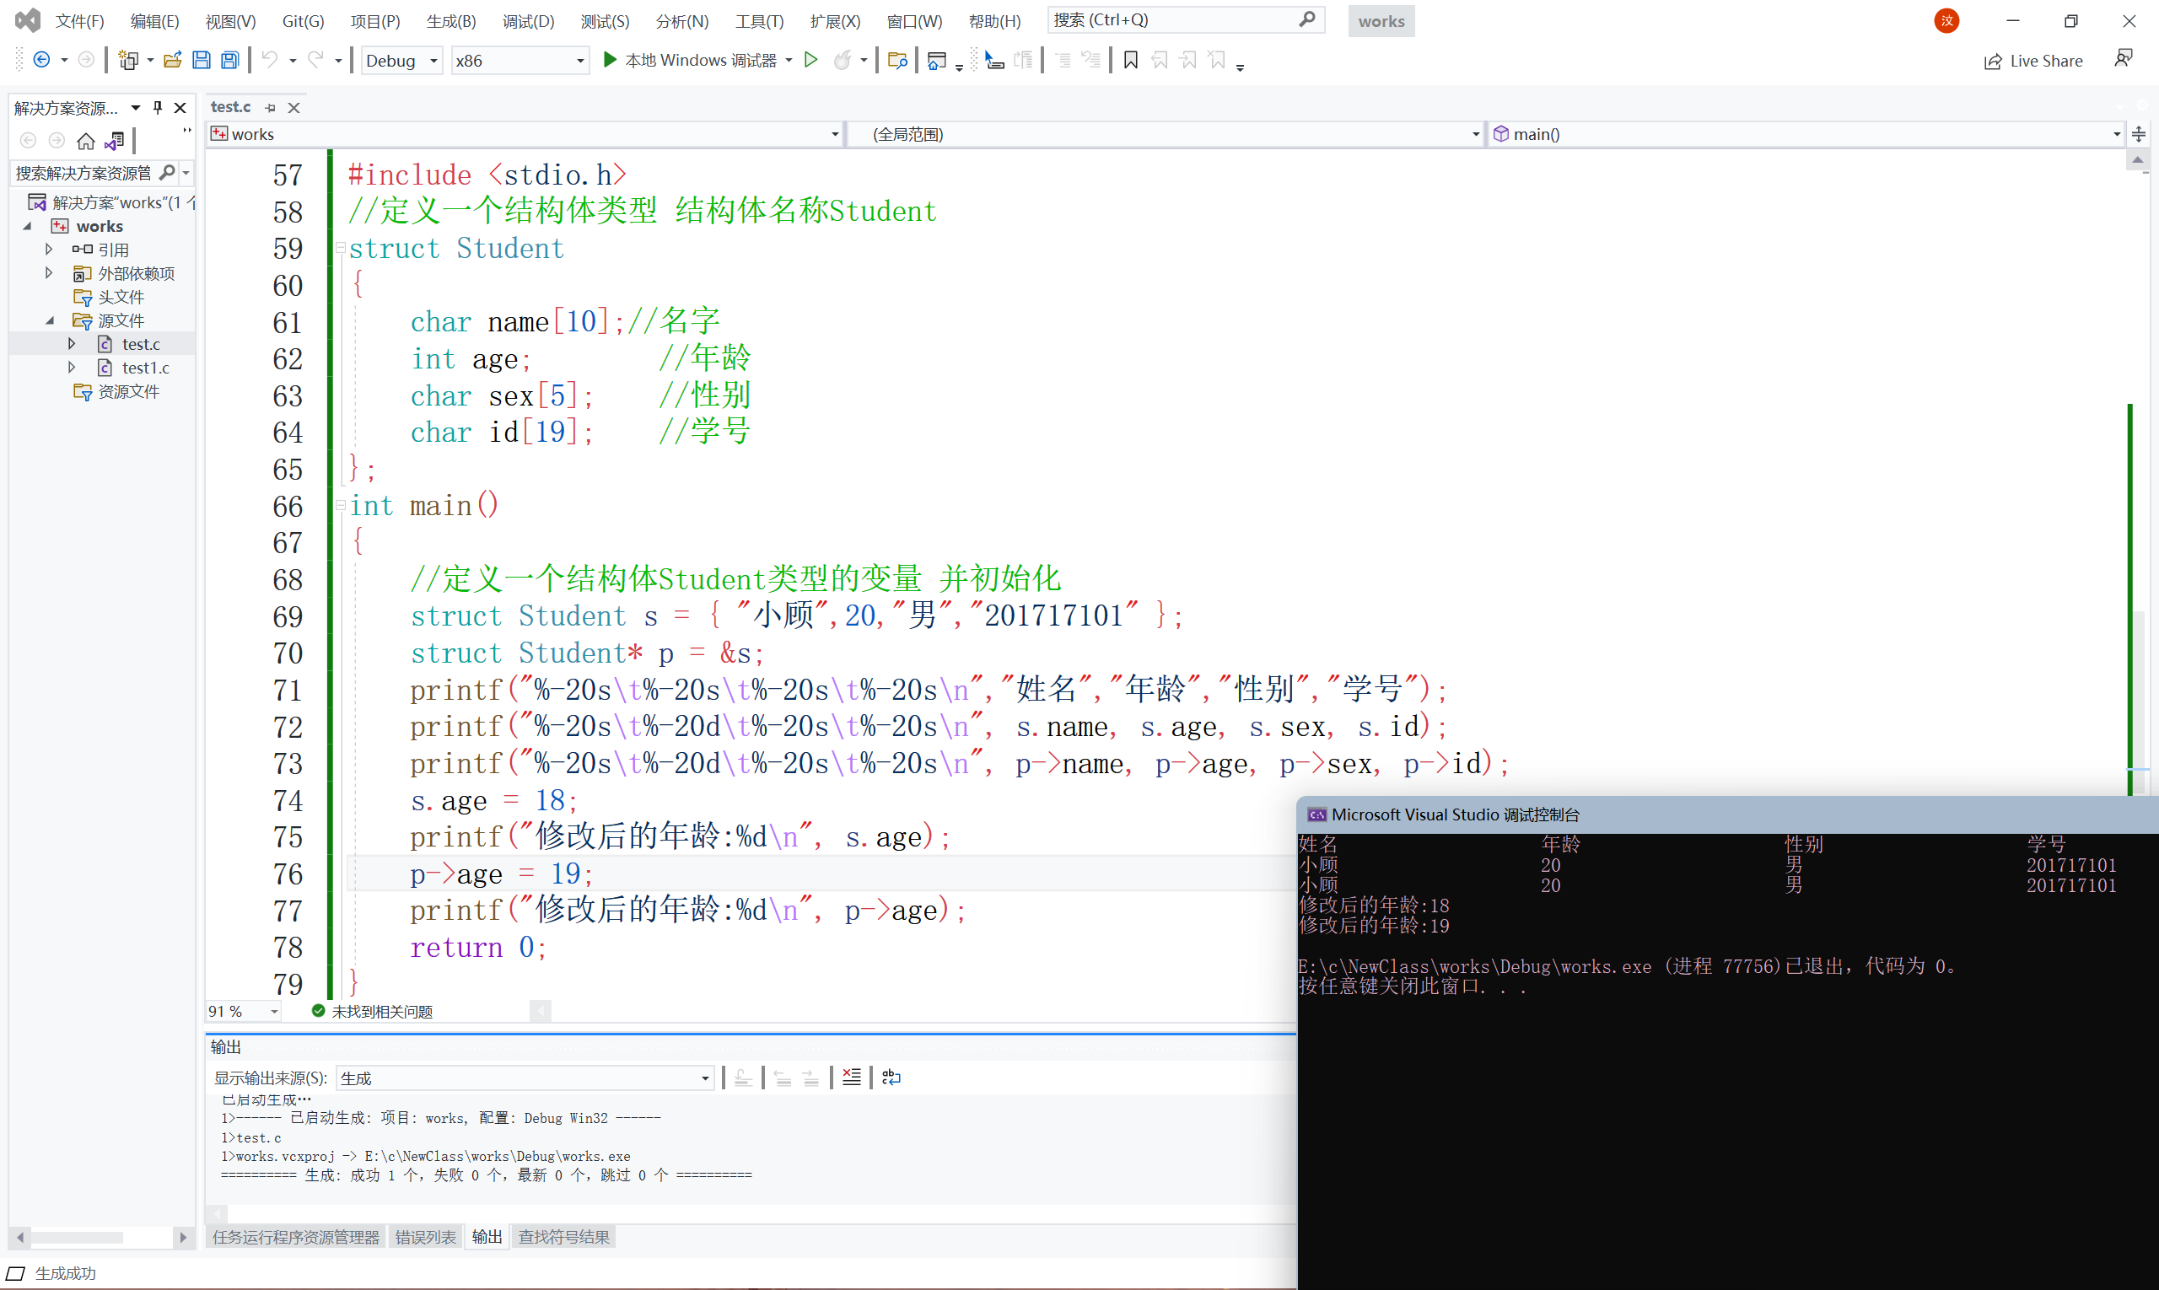Image resolution: width=2159 pixels, height=1290 pixels.
Task: Click the split editor icon above the scrollbar
Action: click(2138, 134)
